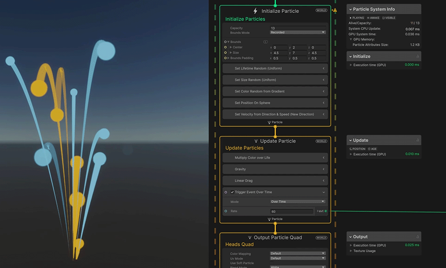Collapse the Particle System Info panel
446x268 pixels.
click(351, 9)
